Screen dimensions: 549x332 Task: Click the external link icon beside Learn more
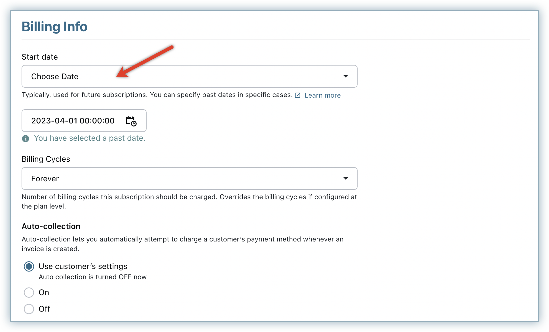(297, 95)
